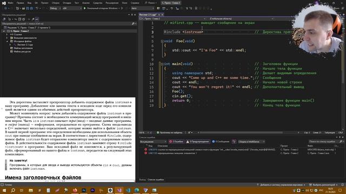Viewport: 346px width, 194px height.
Task: Click the clear filter icon in Error List
Action: click(234, 142)
